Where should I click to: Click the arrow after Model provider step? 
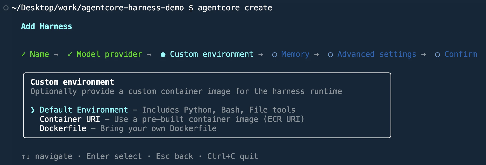tap(149, 55)
